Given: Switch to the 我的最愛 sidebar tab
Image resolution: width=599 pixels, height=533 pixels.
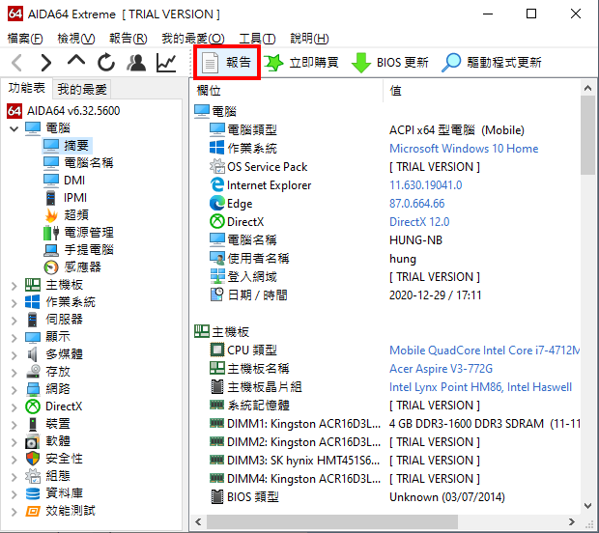Looking at the screenshot, I should [82, 90].
